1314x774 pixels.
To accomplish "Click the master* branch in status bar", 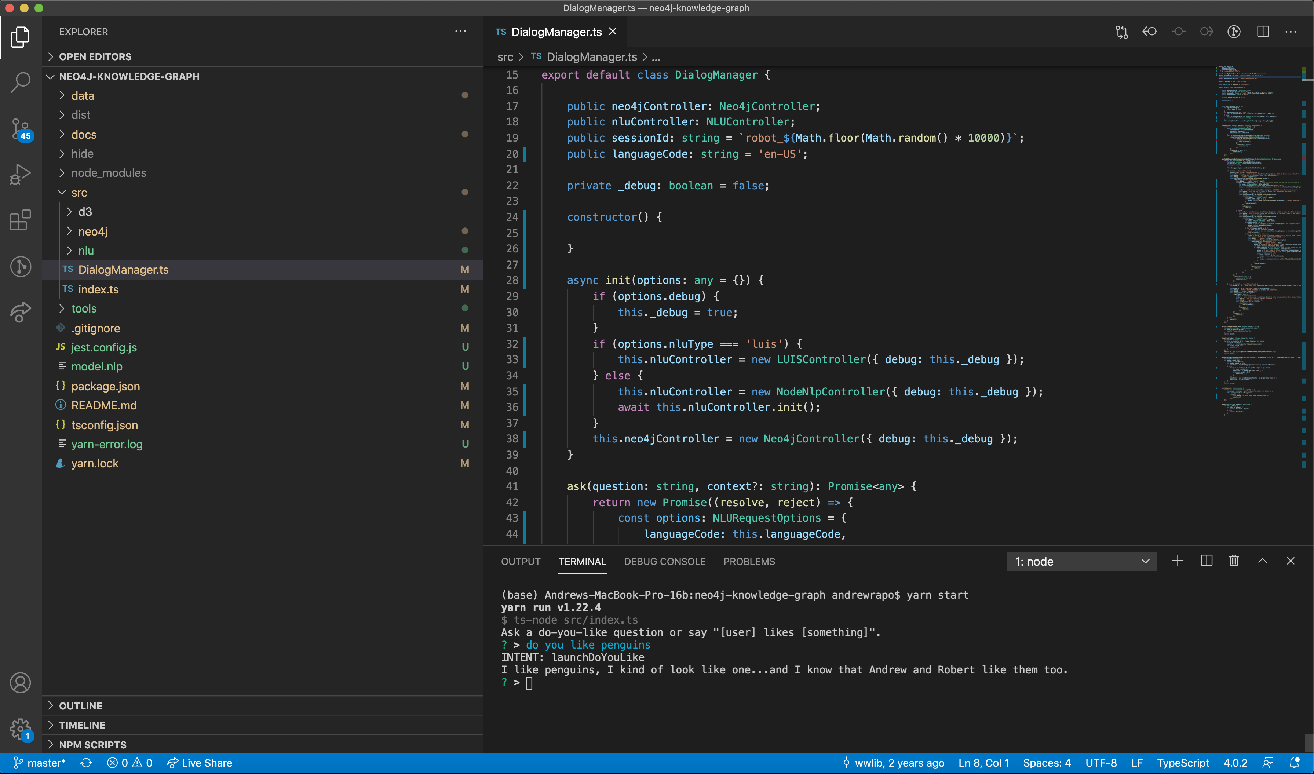I will (x=40, y=763).
